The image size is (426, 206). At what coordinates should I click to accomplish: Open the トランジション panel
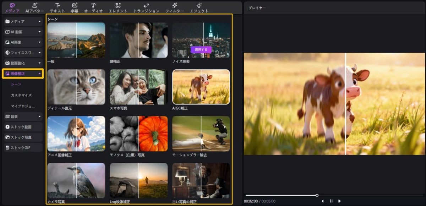[147, 8]
